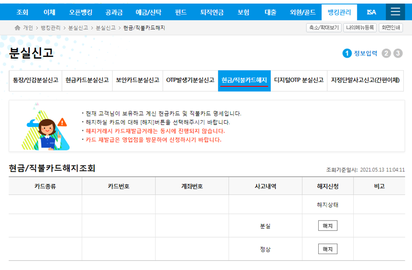Click the 계좌번호 column header

[192, 186]
